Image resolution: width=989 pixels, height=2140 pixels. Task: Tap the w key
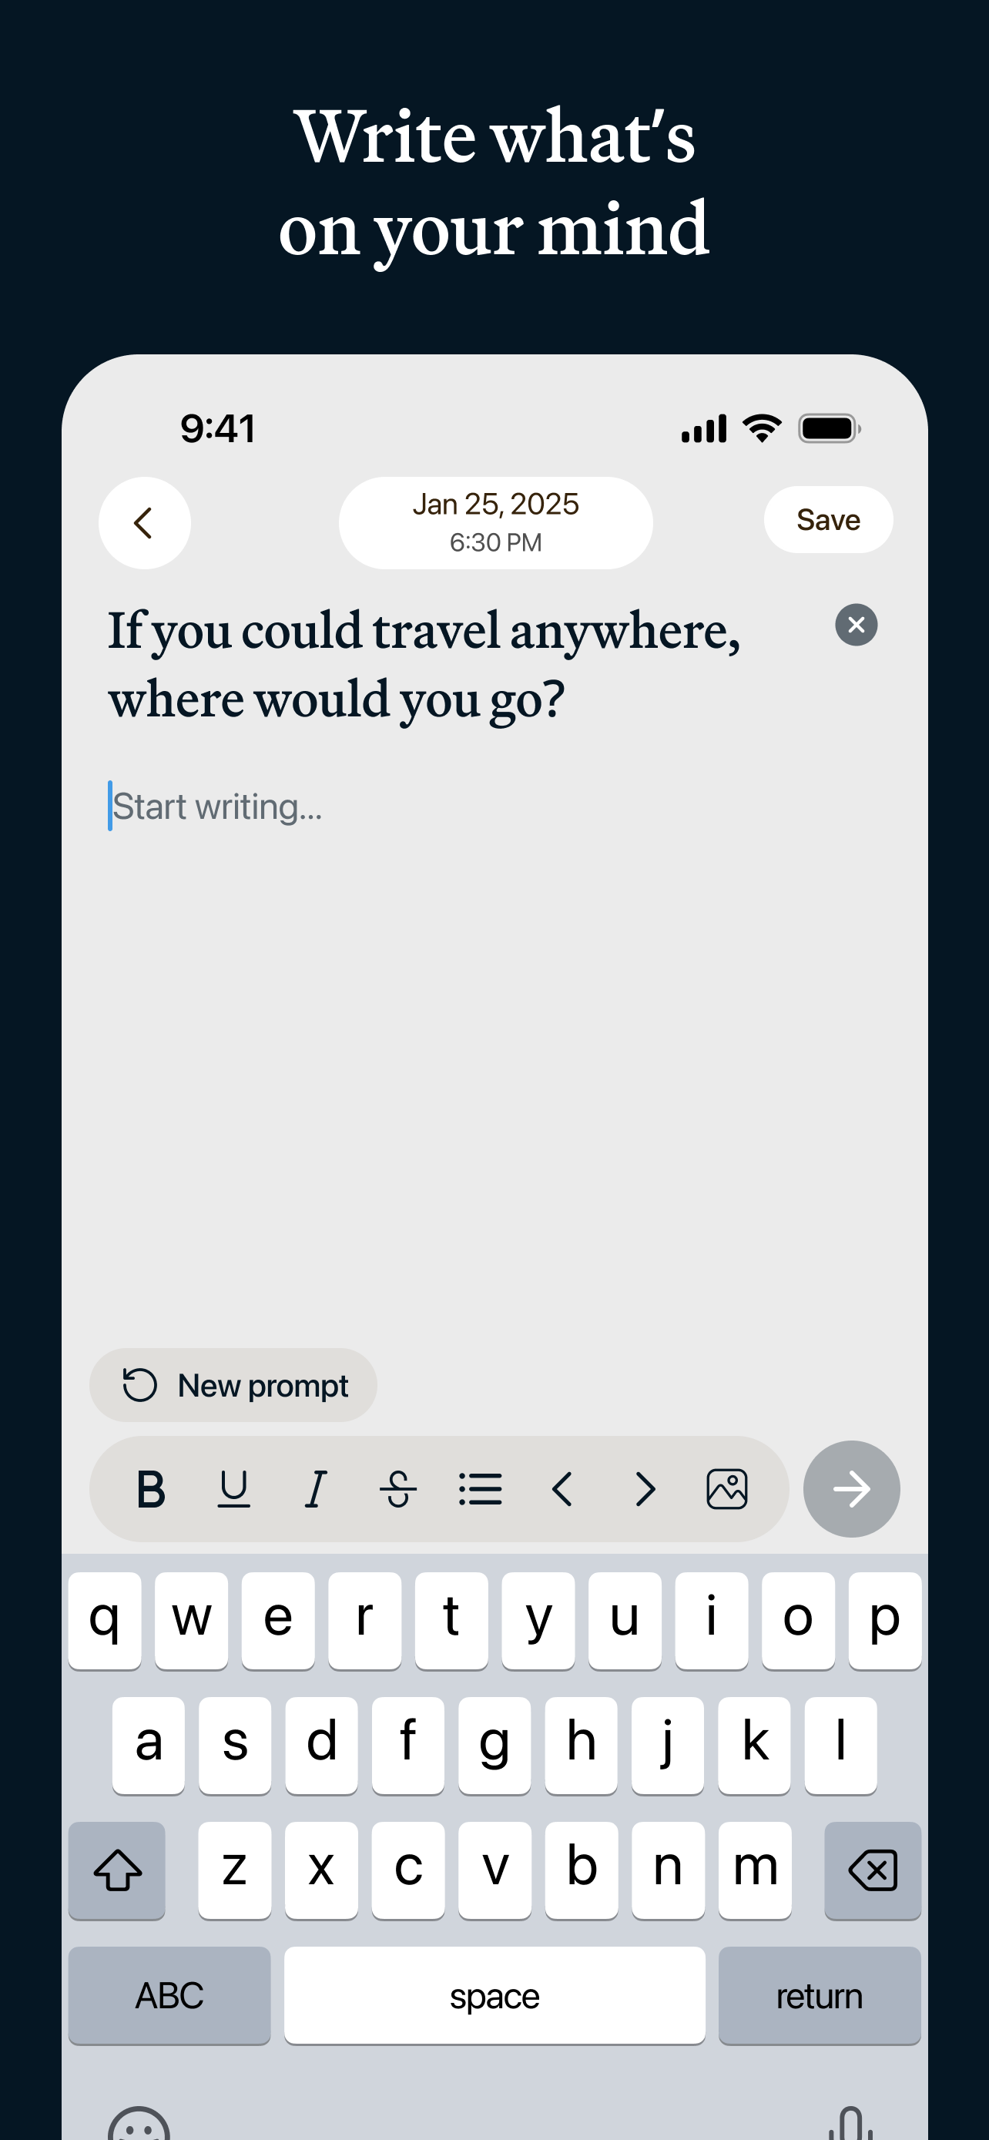pos(191,1620)
